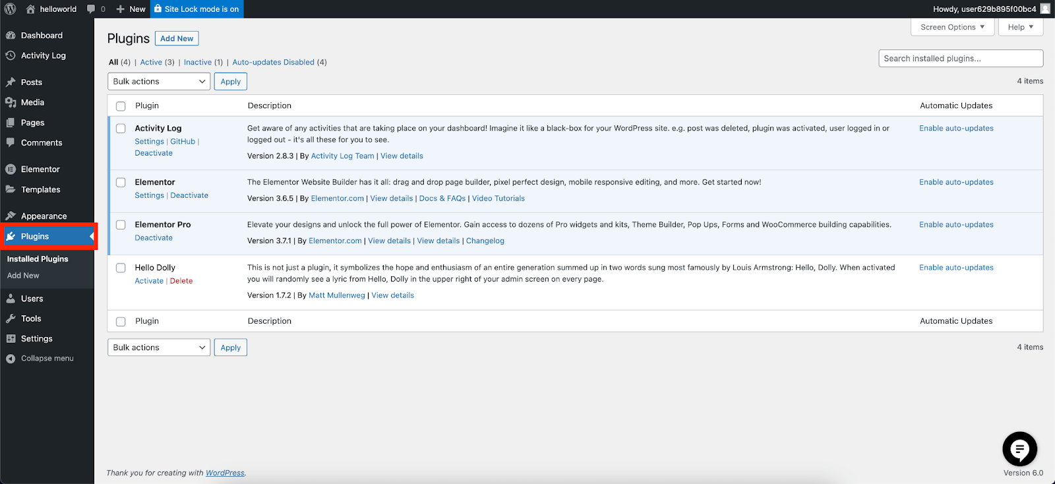Open Elementor Pro Changelog link
This screenshot has width=1055, height=484.
(x=485, y=241)
